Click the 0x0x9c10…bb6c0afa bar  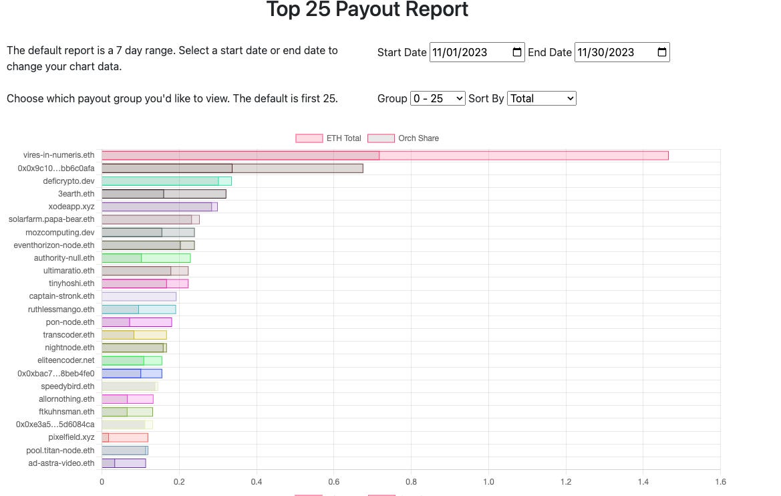232,168
